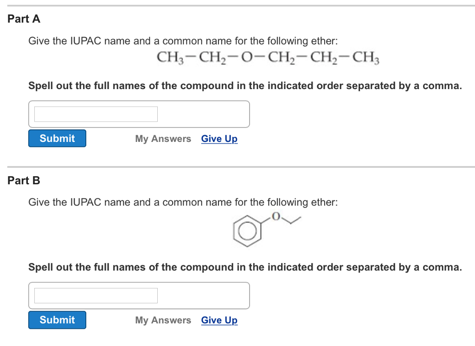Click the Part B spelling instruction text
Screen dimensions: 475x346
click(x=245, y=267)
